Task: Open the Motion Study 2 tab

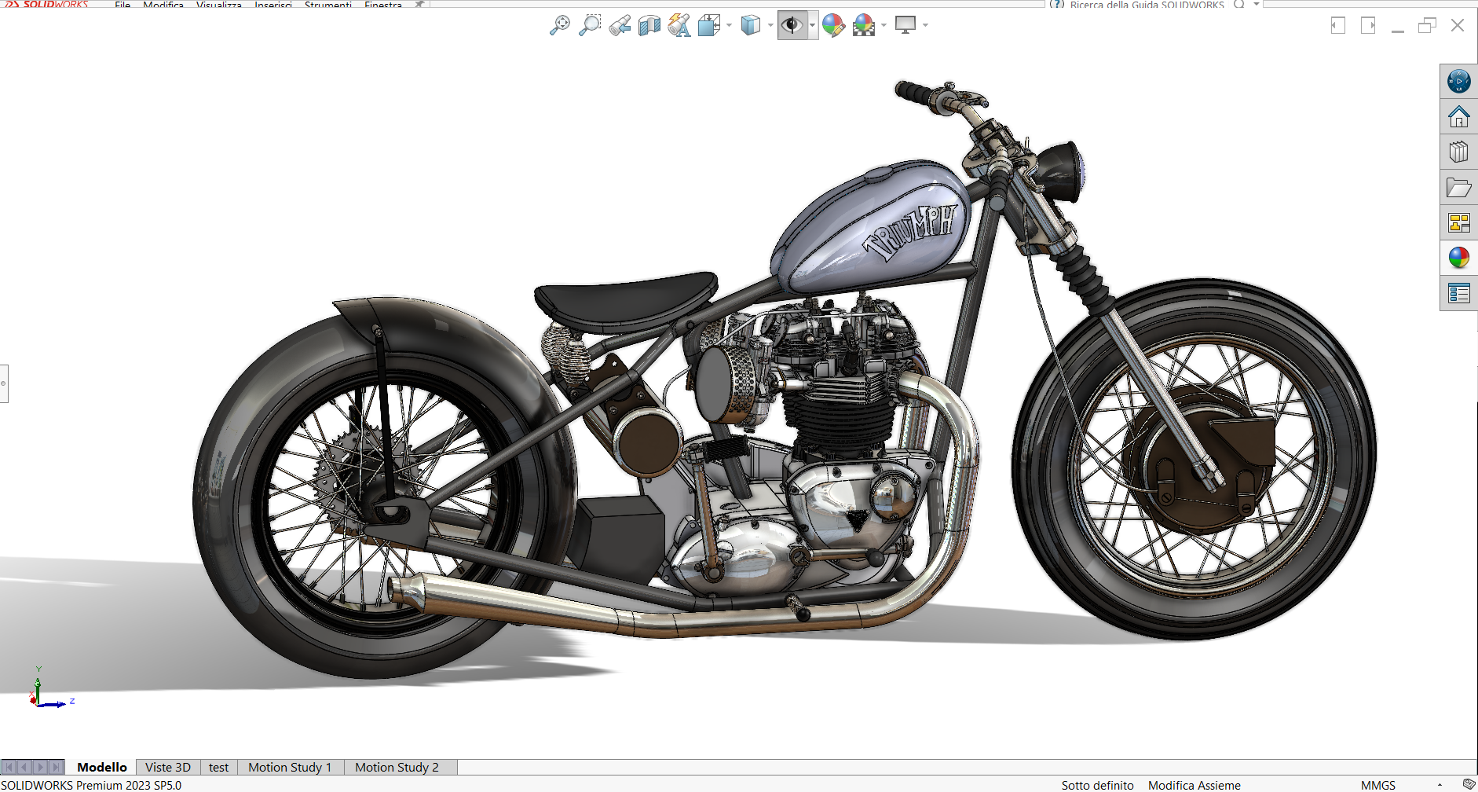Action: [x=397, y=767]
